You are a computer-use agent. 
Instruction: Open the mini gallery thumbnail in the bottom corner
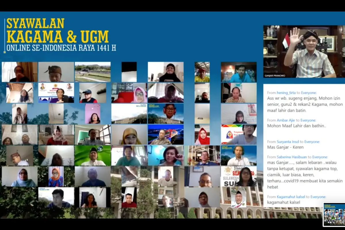tap(334, 215)
